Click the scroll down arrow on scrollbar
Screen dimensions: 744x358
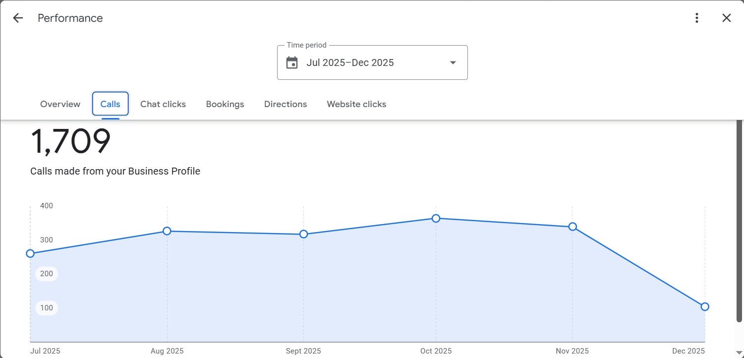pos(739,353)
